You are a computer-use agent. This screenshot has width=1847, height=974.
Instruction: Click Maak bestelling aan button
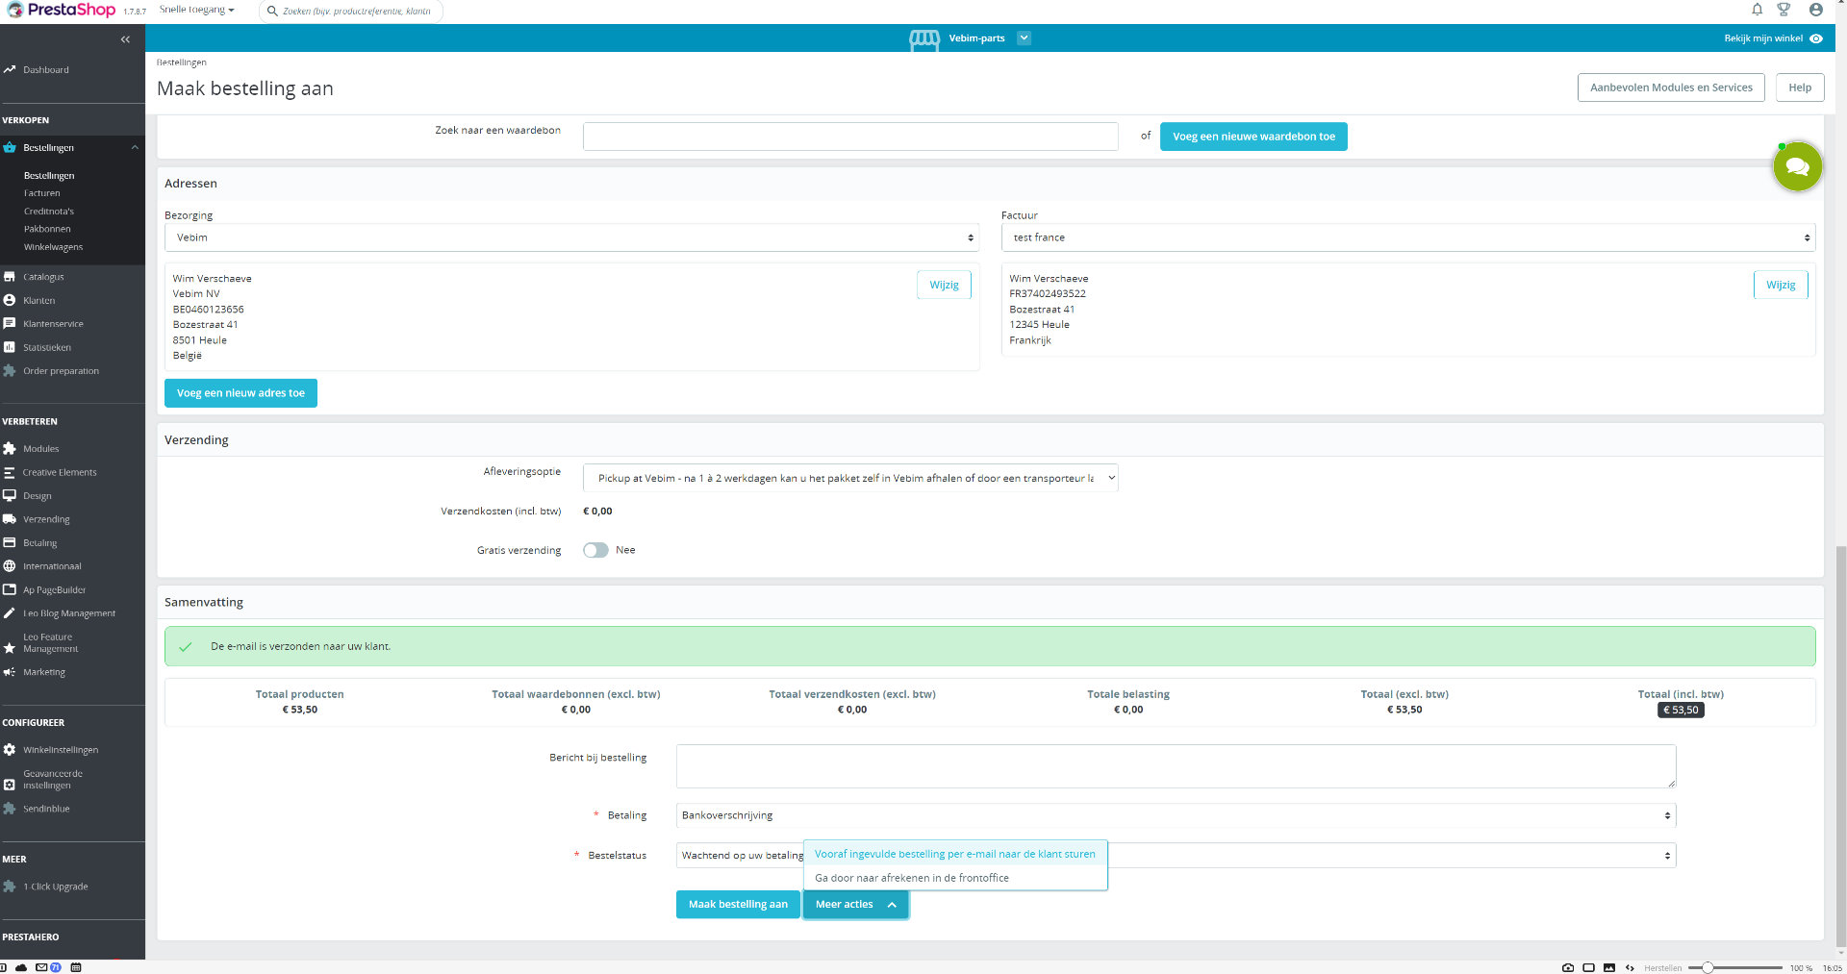(x=738, y=905)
